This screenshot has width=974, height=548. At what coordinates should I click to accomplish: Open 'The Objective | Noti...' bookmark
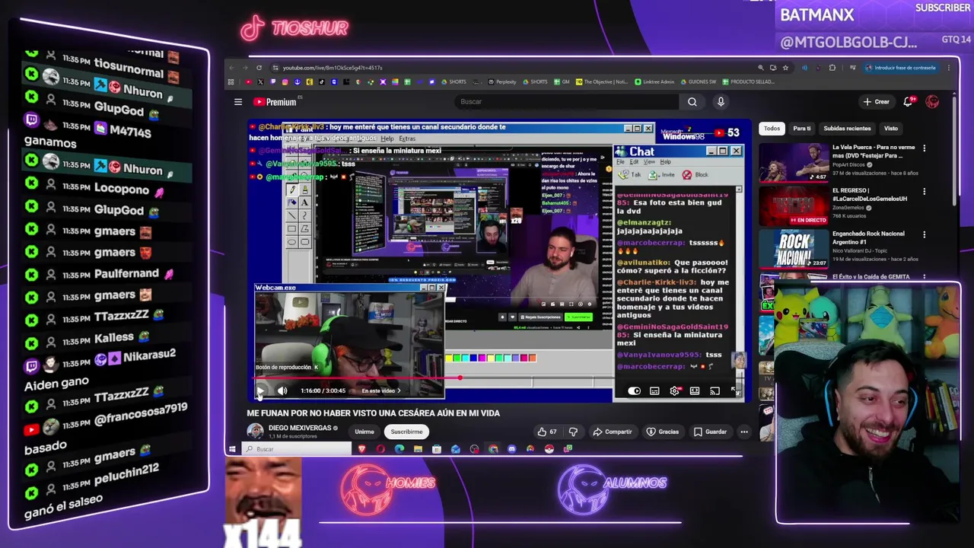tap(602, 81)
